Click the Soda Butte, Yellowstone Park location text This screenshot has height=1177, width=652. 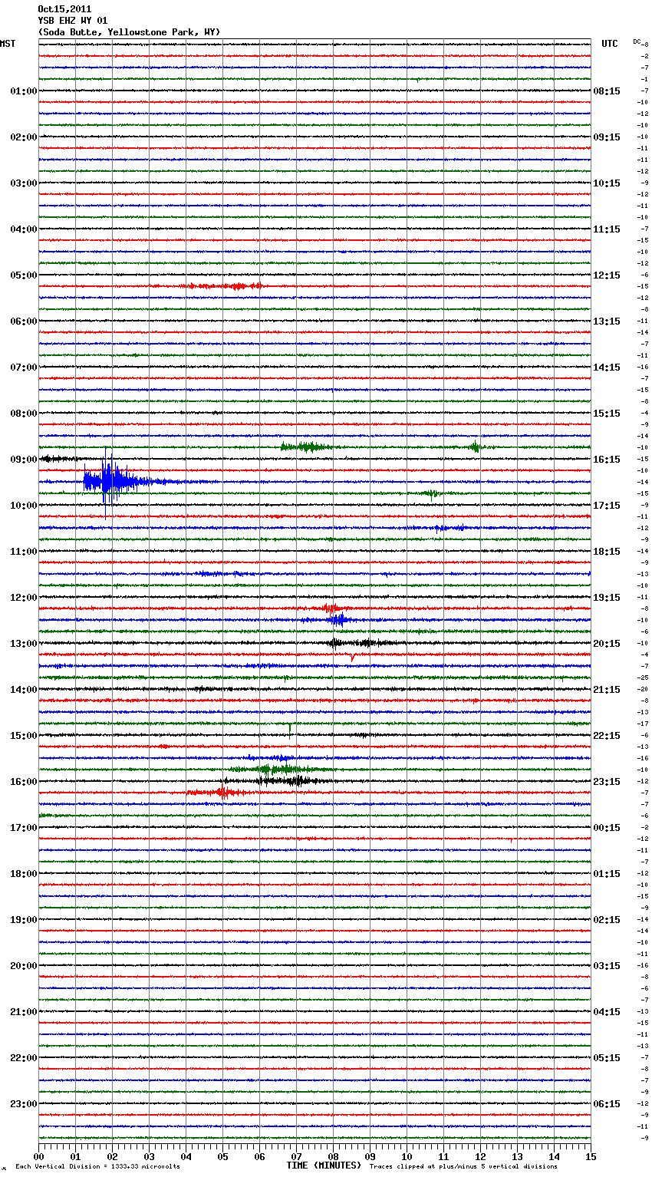tap(129, 32)
